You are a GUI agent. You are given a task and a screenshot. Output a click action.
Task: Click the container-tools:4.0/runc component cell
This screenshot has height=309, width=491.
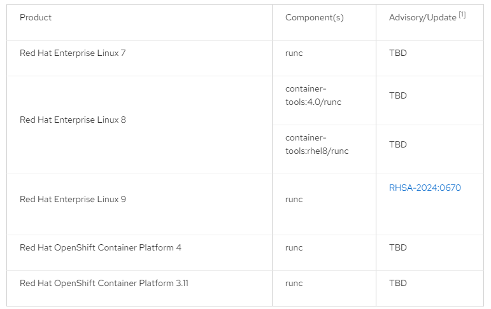coord(324,100)
